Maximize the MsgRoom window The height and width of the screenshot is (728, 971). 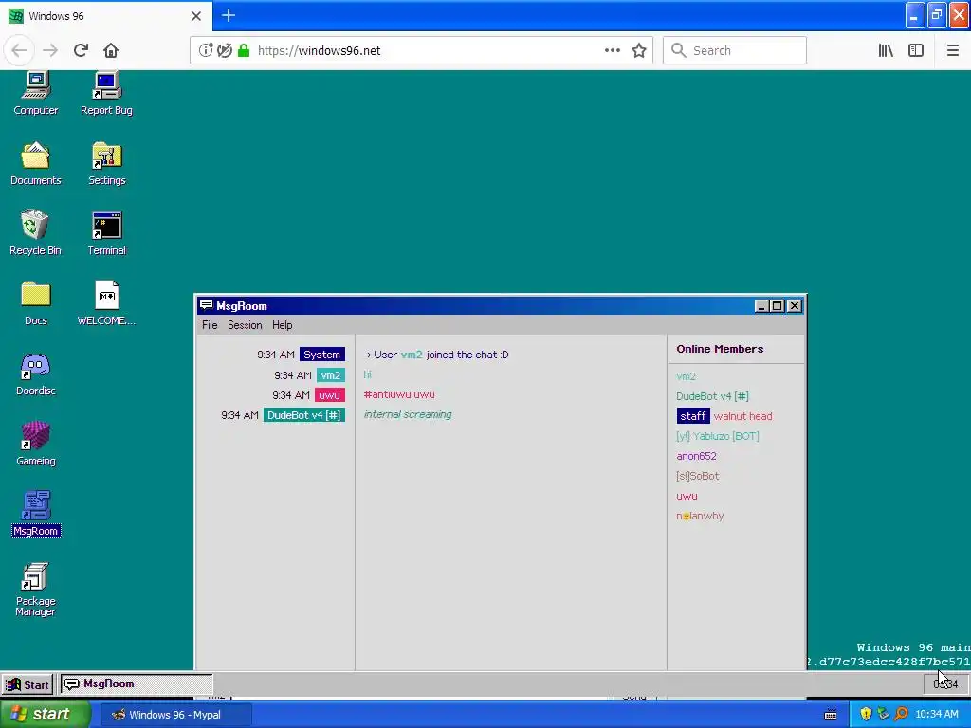[778, 306]
